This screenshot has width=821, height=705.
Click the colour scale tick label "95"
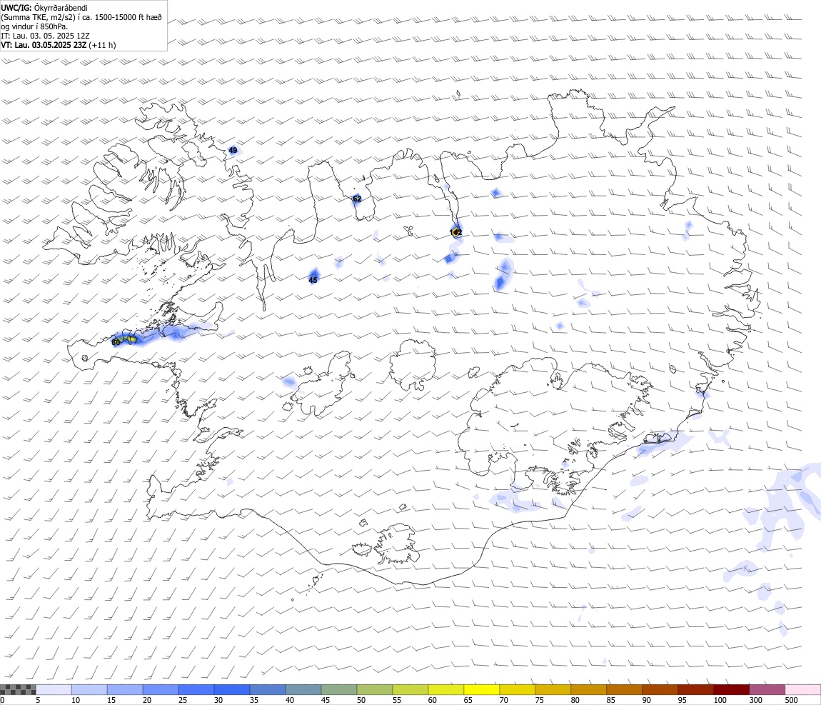point(683,700)
